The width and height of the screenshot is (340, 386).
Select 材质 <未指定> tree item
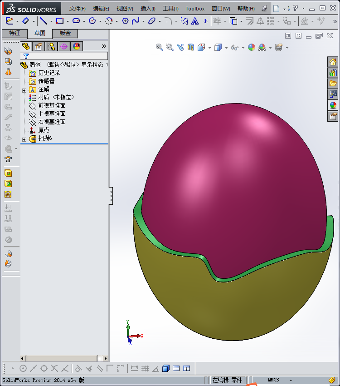56,97
